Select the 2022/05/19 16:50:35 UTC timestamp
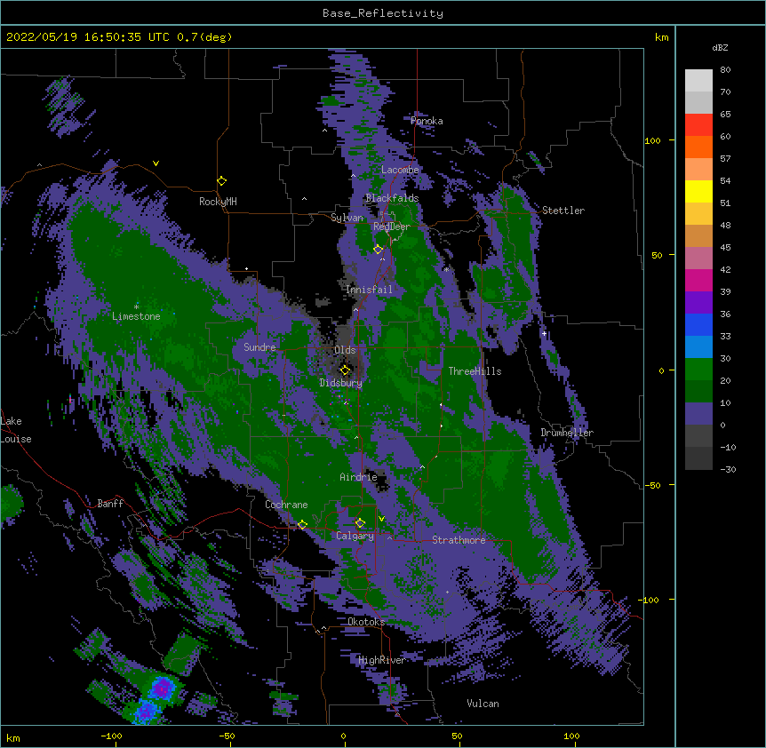Viewport: 766px width, 748px height. pyautogui.click(x=90, y=37)
